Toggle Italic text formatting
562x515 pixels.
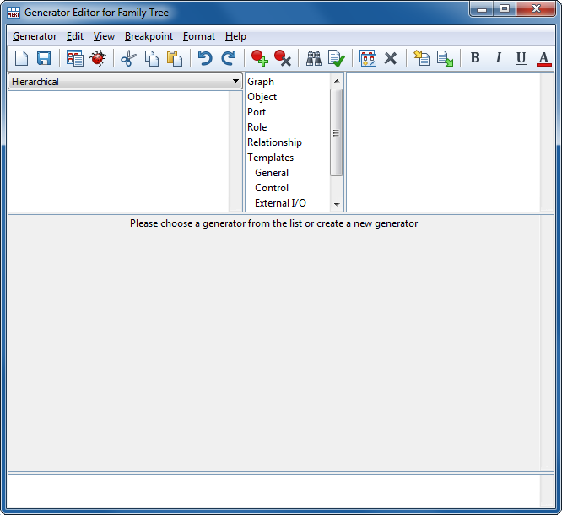pyautogui.click(x=498, y=58)
